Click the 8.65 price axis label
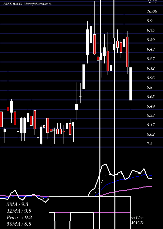 coord(151,97)
